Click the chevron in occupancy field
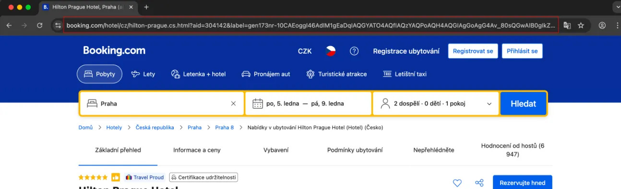The width and height of the screenshot is (621, 189). (490, 104)
